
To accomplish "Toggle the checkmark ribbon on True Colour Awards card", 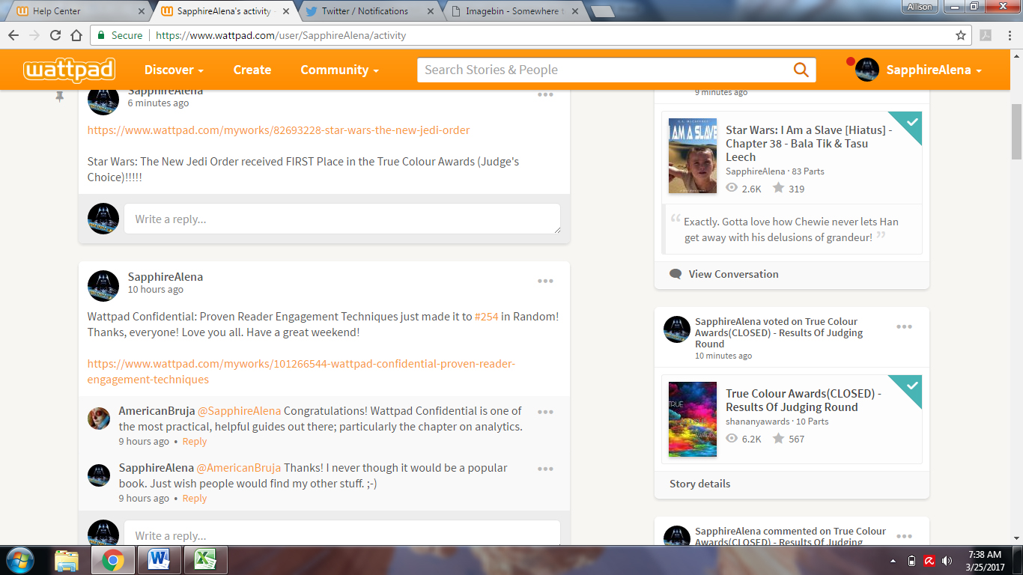I will (x=910, y=386).
